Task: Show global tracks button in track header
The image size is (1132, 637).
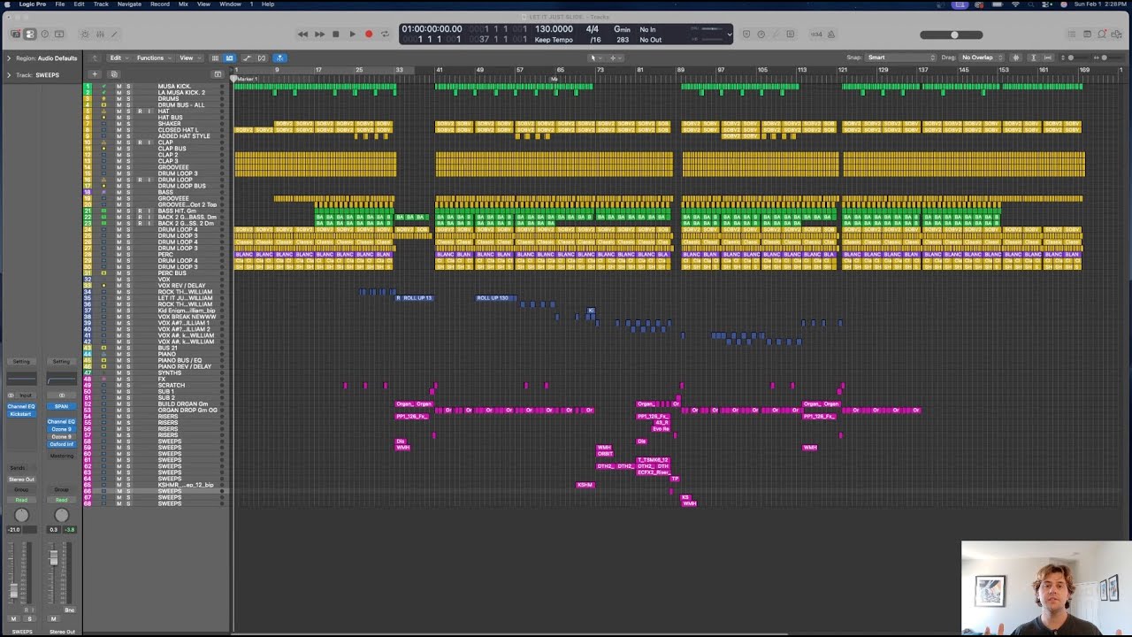Action: [218, 73]
